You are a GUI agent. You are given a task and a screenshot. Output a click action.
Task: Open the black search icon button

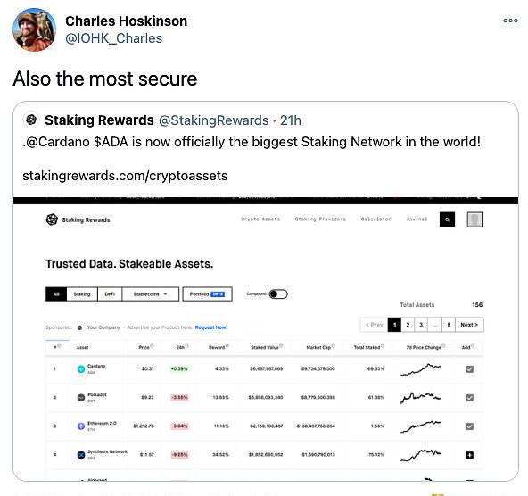[x=447, y=219]
